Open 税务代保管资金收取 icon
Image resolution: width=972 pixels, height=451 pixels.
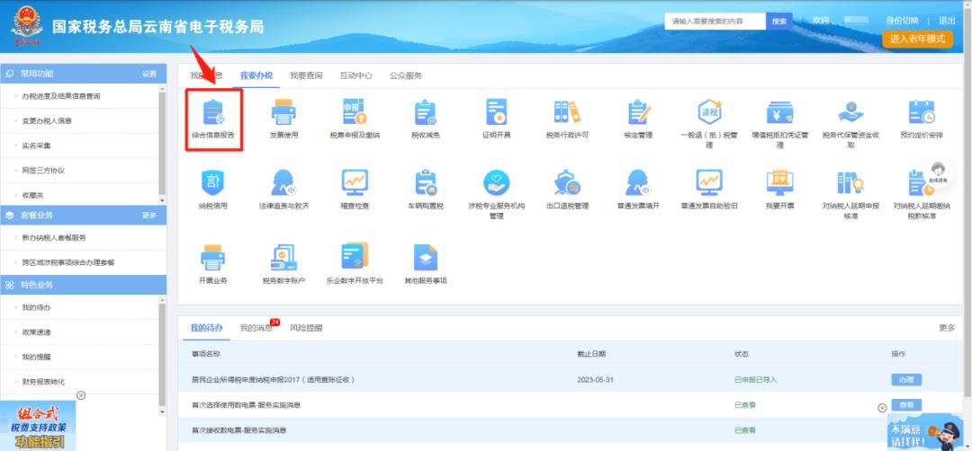[850, 112]
